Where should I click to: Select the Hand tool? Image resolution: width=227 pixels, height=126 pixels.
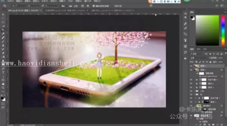(3, 84)
